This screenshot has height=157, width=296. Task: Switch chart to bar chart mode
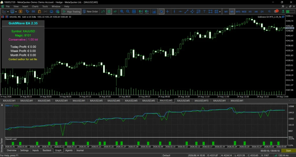click(x=103, y=12)
